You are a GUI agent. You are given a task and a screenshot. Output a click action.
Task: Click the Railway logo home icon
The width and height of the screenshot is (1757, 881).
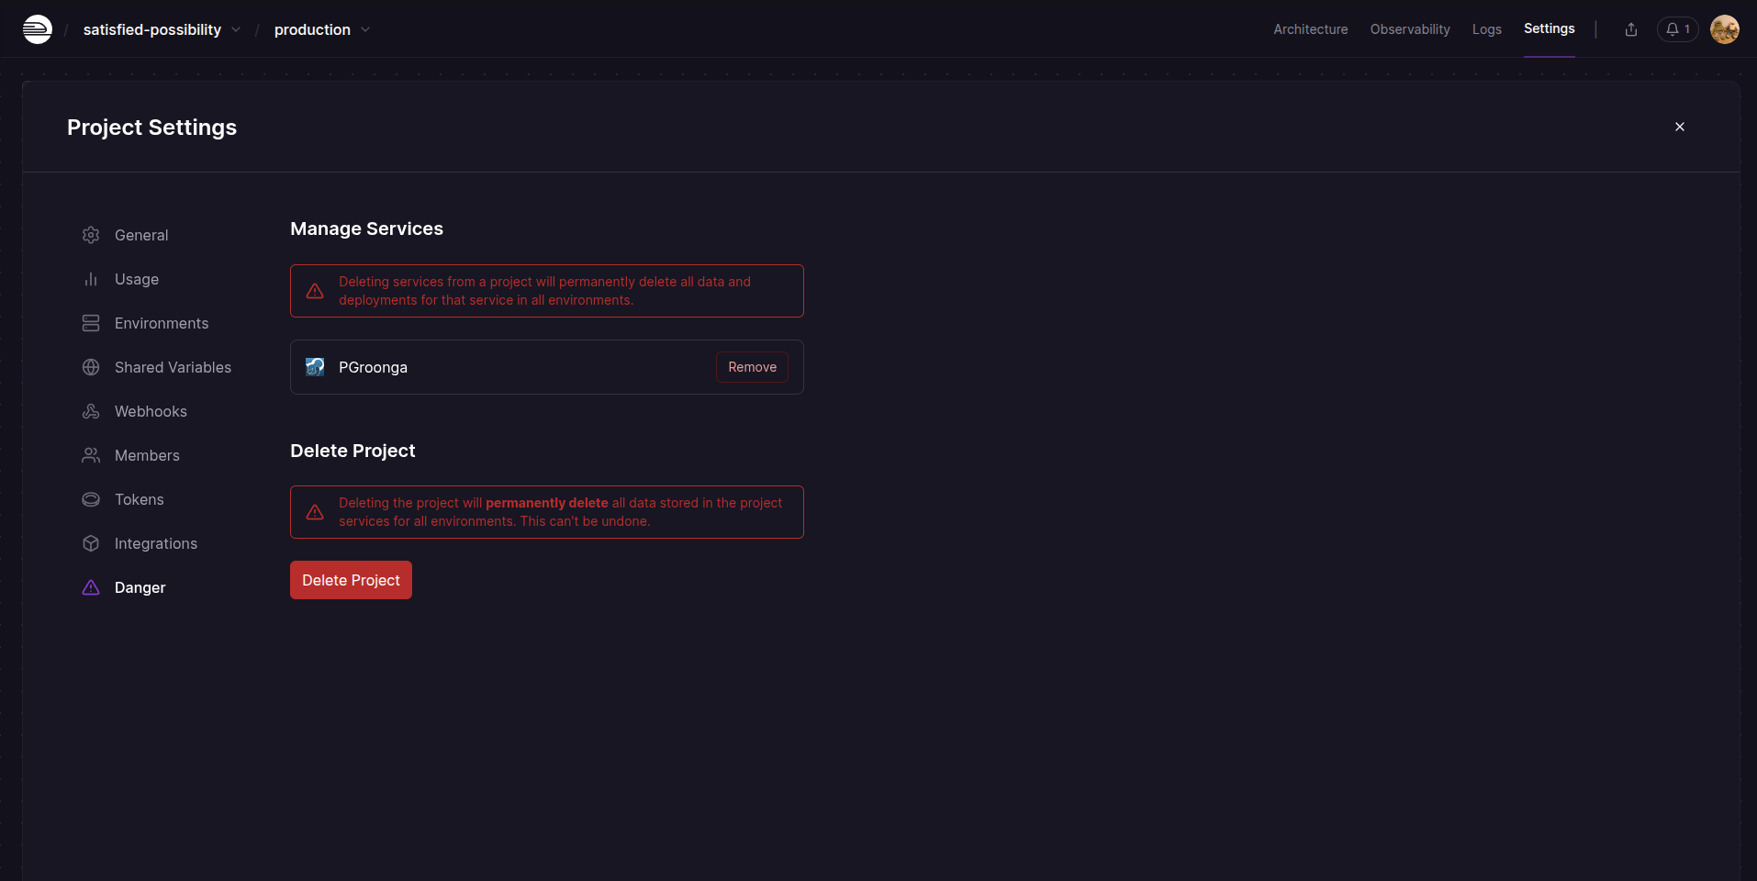tap(38, 29)
